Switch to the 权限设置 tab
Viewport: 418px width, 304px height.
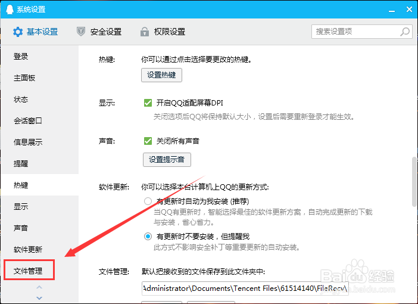(x=163, y=32)
